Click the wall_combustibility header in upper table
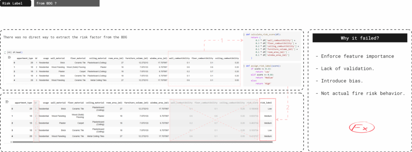The height and width of the screenshot is (152, 412). (x=179, y=58)
